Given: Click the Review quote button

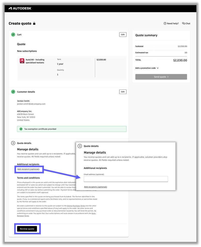Looking at the screenshot, I should point(27,229).
